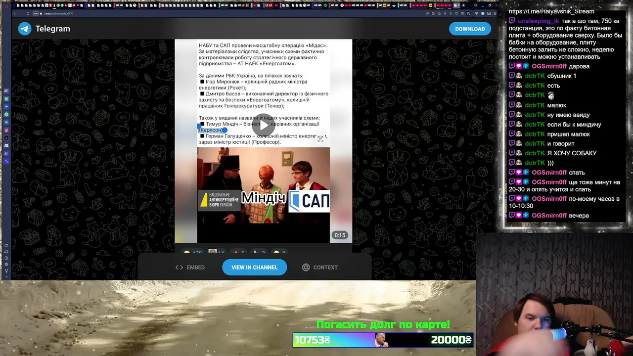
Task: Click the VIEW IN CHANNEL button
Action: coord(254,267)
